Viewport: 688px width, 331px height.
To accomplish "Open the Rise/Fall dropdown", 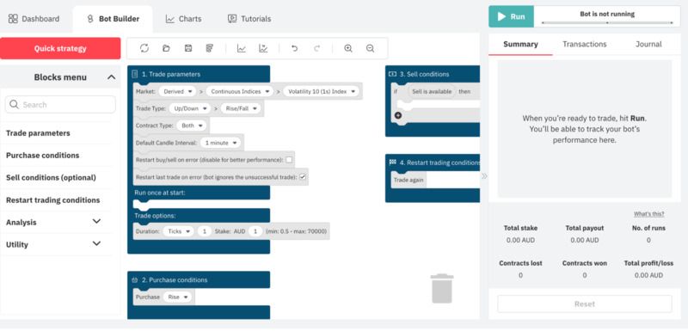I will tap(240, 108).
